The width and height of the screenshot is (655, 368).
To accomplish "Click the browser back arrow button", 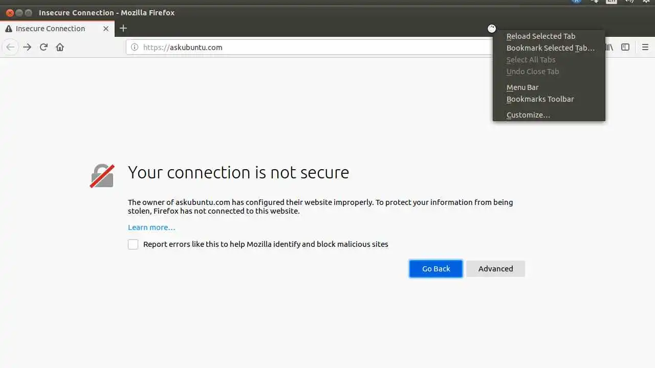I will pyautogui.click(x=10, y=47).
